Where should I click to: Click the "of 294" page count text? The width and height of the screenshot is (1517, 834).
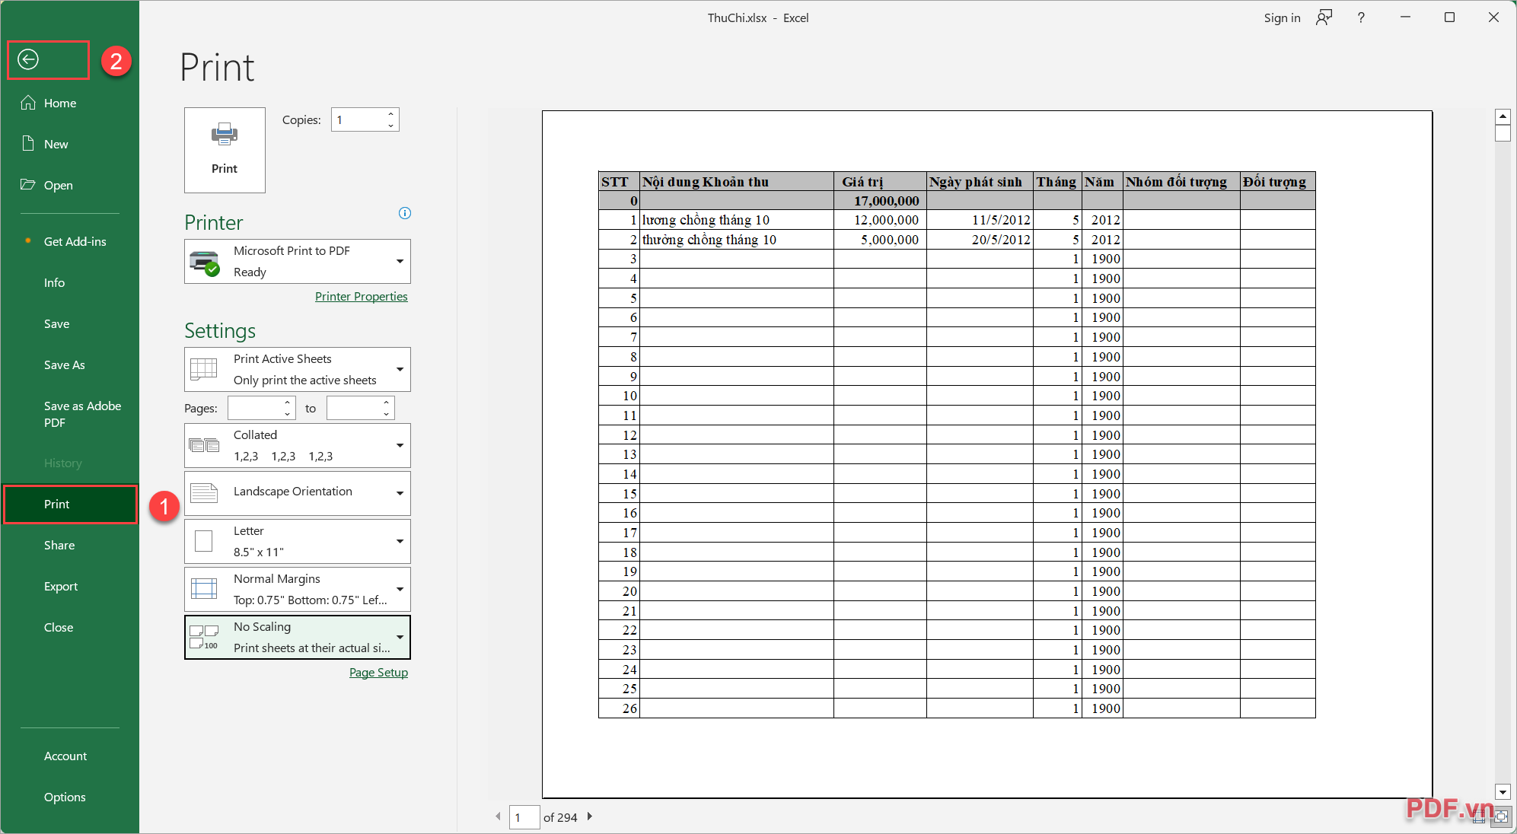[560, 817]
